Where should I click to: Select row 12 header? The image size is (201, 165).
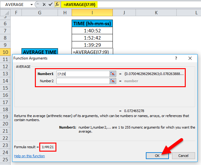[5, 66]
